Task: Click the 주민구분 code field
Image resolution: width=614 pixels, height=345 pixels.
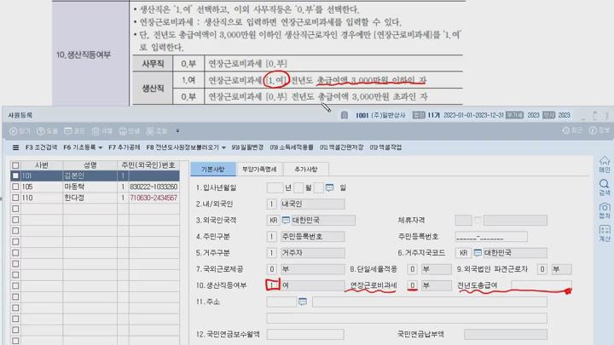Action: point(271,237)
